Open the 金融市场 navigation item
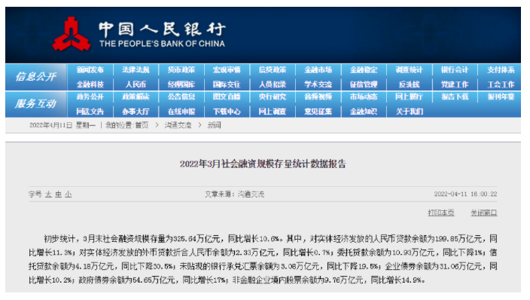 coord(318,70)
